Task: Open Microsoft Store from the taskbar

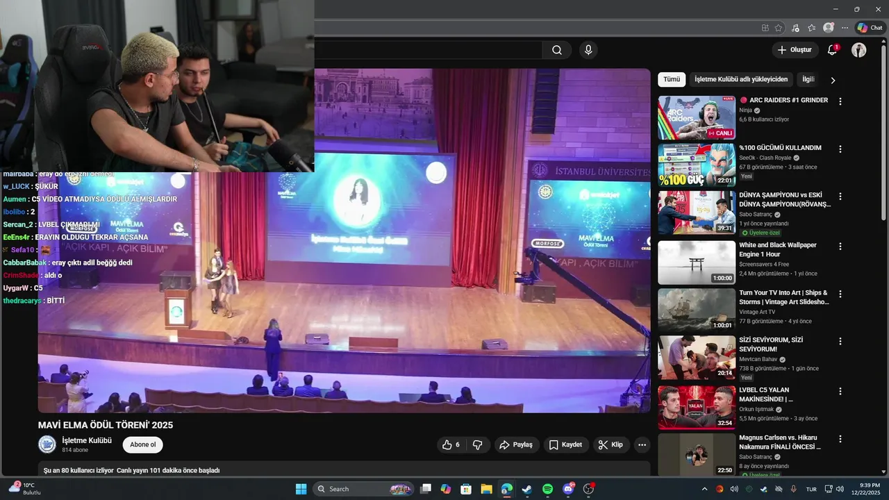Action: 466,489
